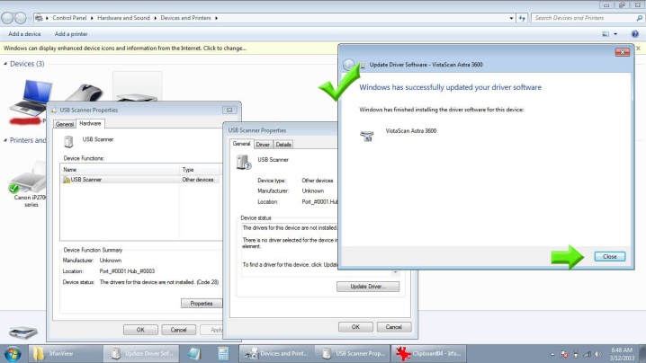Click Add a device
The image size is (646, 363).
pyautogui.click(x=24, y=34)
